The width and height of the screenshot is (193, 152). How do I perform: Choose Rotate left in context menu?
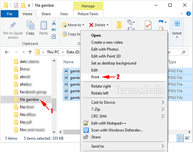(x=100, y=93)
